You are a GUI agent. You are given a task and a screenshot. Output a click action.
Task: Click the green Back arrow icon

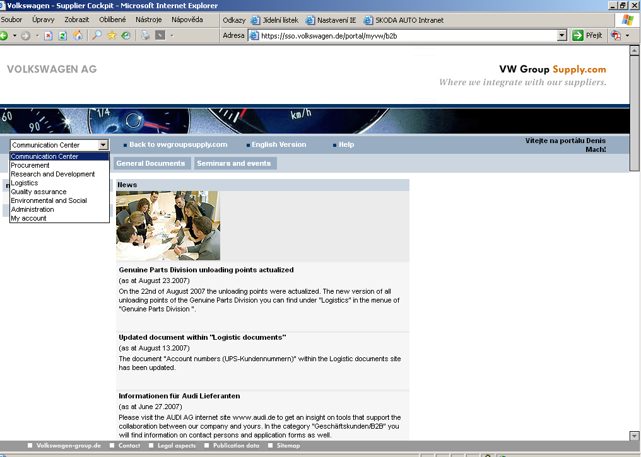[x=4, y=36]
